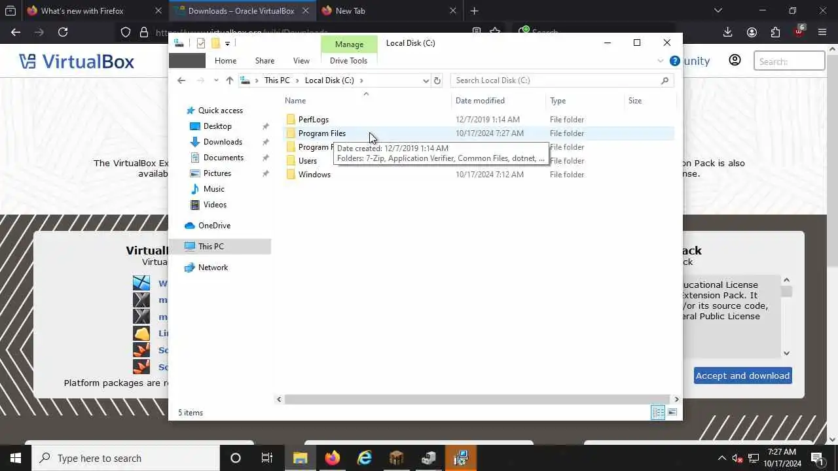Open Customize Quick Access Toolbar dropdown
838x471 pixels.
click(x=227, y=43)
